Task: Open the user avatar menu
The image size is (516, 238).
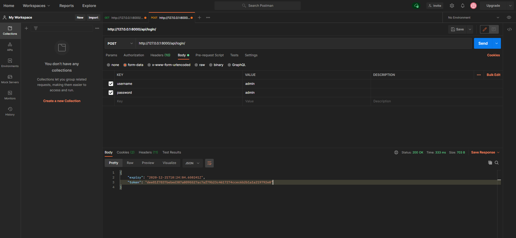Action: click(x=473, y=6)
